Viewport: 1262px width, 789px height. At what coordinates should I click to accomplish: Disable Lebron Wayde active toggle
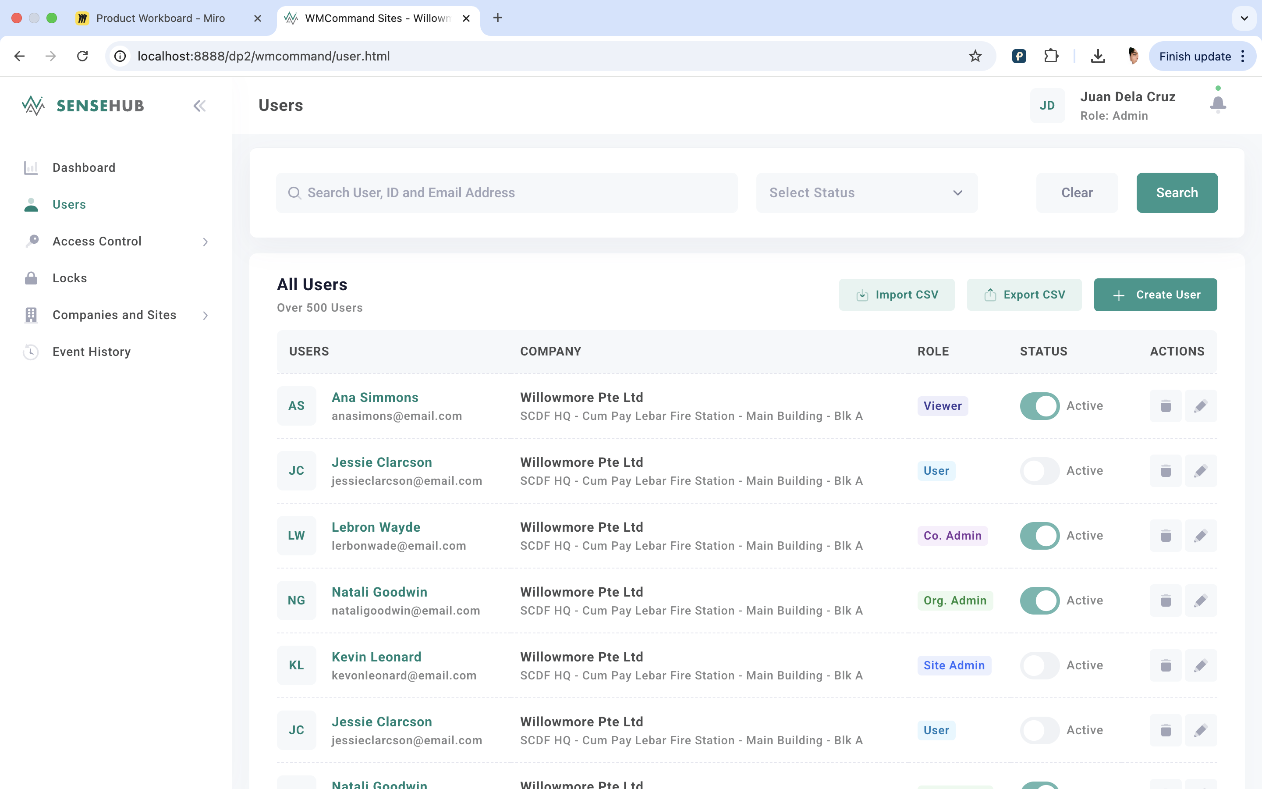tap(1039, 535)
